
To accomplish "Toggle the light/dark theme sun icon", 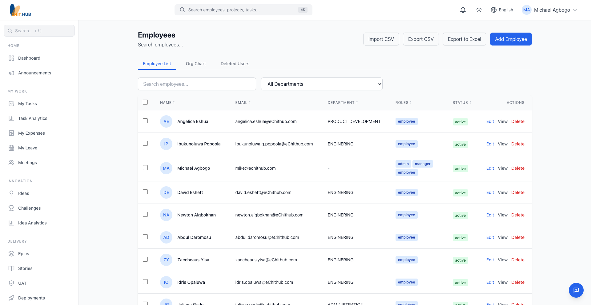I will click(479, 10).
